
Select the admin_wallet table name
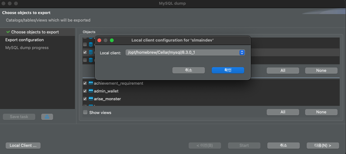107,91
